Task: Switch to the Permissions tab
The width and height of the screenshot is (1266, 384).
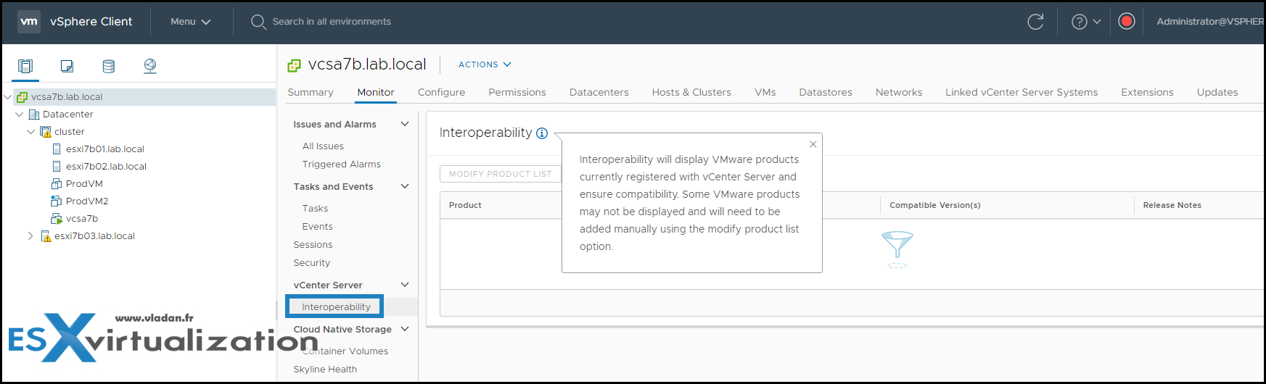Action: pyautogui.click(x=517, y=93)
